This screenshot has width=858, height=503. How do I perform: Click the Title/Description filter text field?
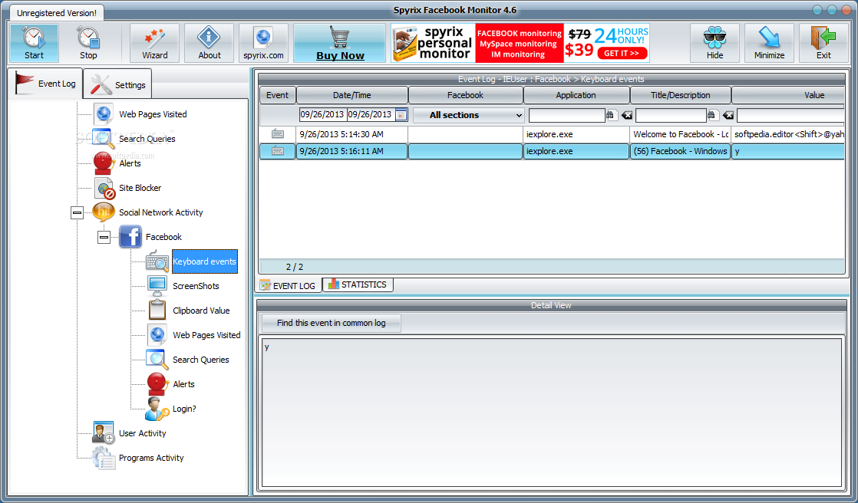pos(671,115)
